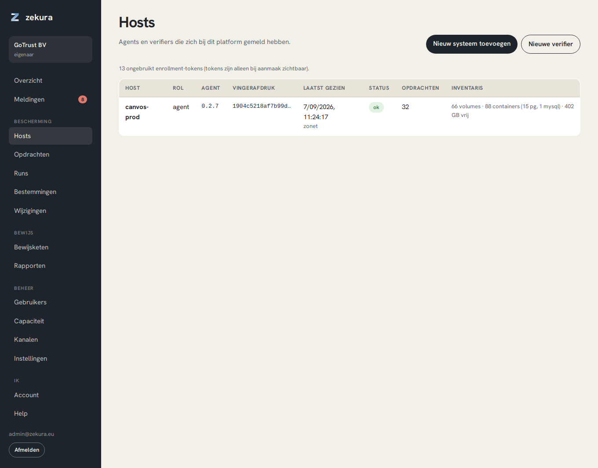This screenshot has height=468, width=598.
Task: Open Gebruikers under Beheer
Action: click(51, 302)
